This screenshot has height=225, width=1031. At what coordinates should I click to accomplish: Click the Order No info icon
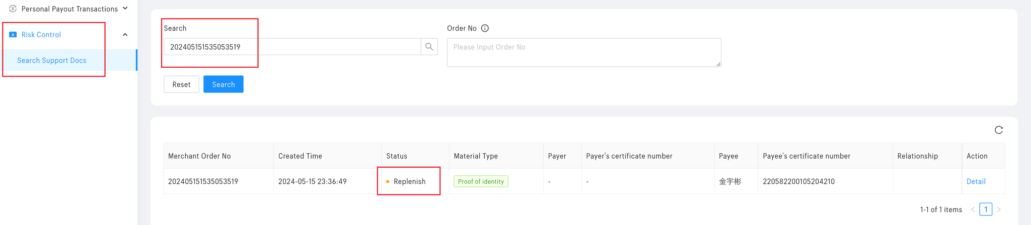[485, 28]
